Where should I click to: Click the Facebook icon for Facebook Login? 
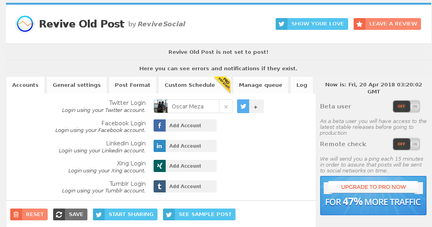[159, 126]
